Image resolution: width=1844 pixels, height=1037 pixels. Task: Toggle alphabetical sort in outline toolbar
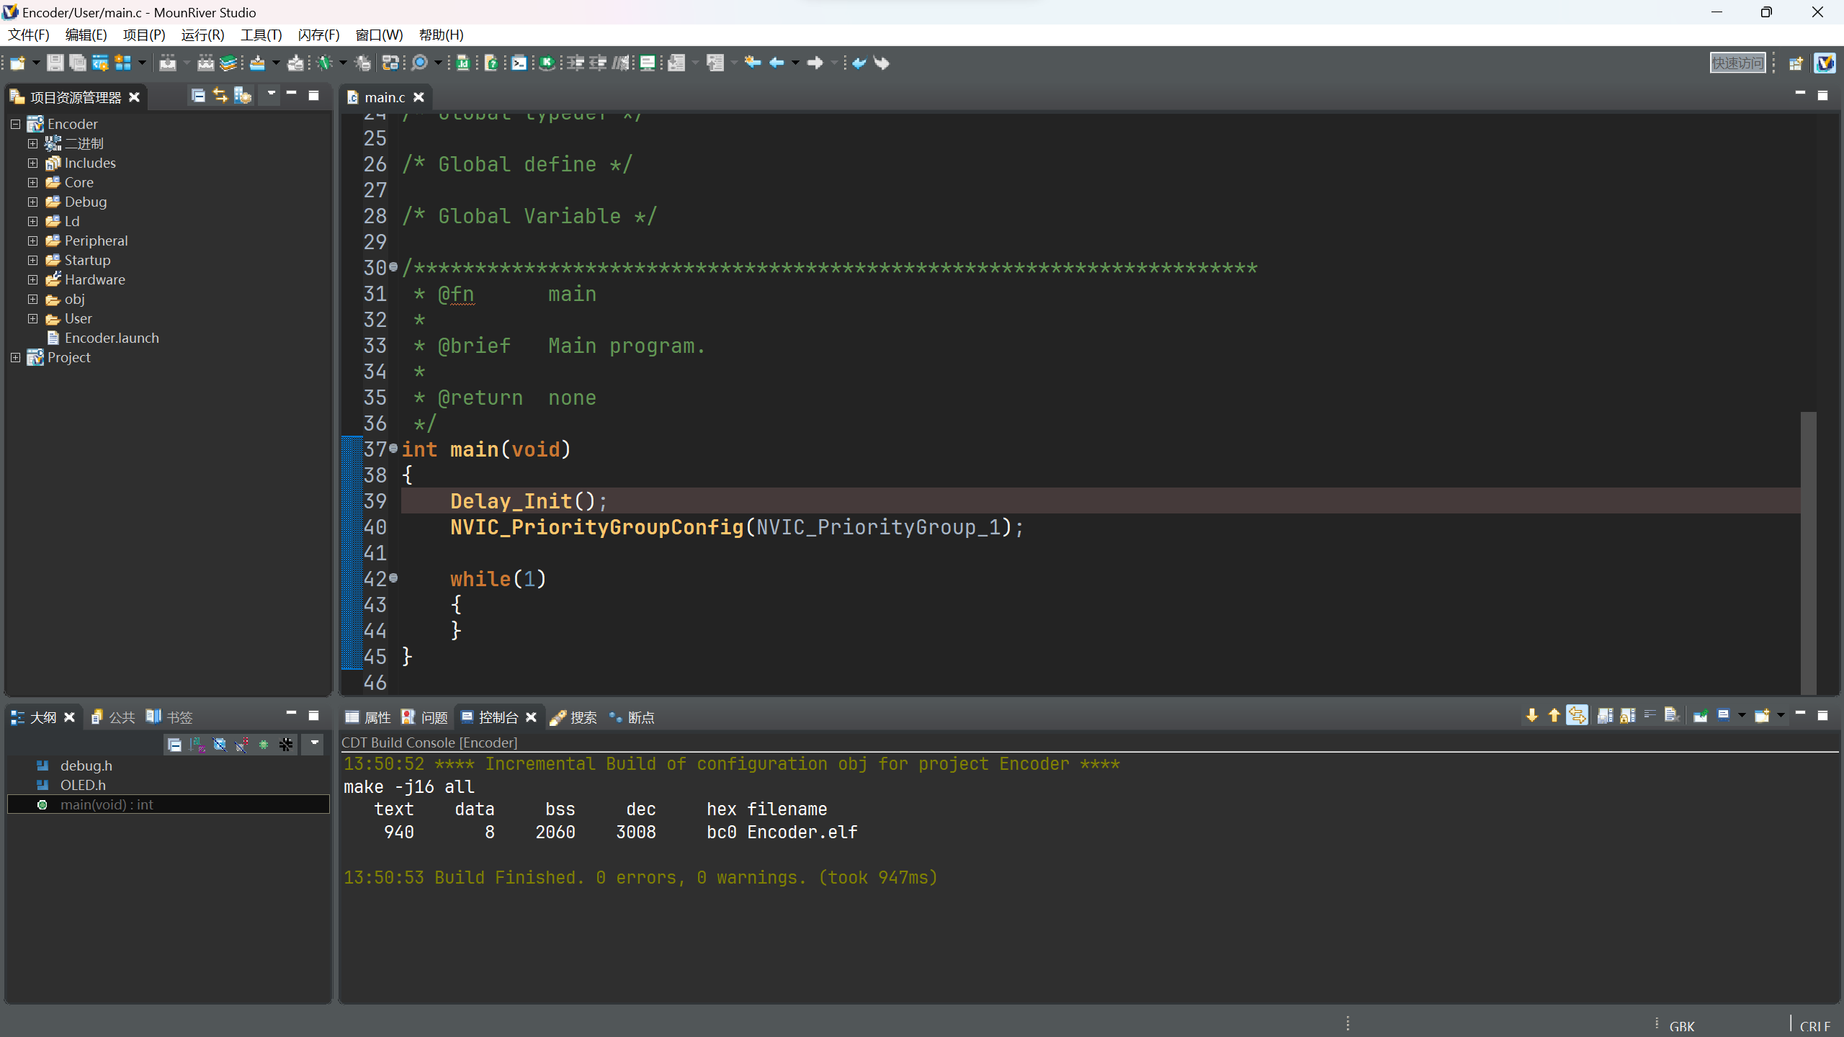[x=197, y=745]
